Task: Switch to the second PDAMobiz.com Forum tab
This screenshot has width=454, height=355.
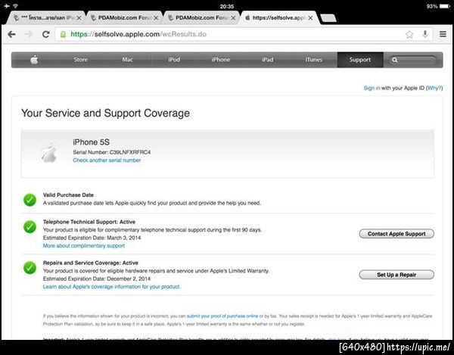Action: tap(125, 18)
